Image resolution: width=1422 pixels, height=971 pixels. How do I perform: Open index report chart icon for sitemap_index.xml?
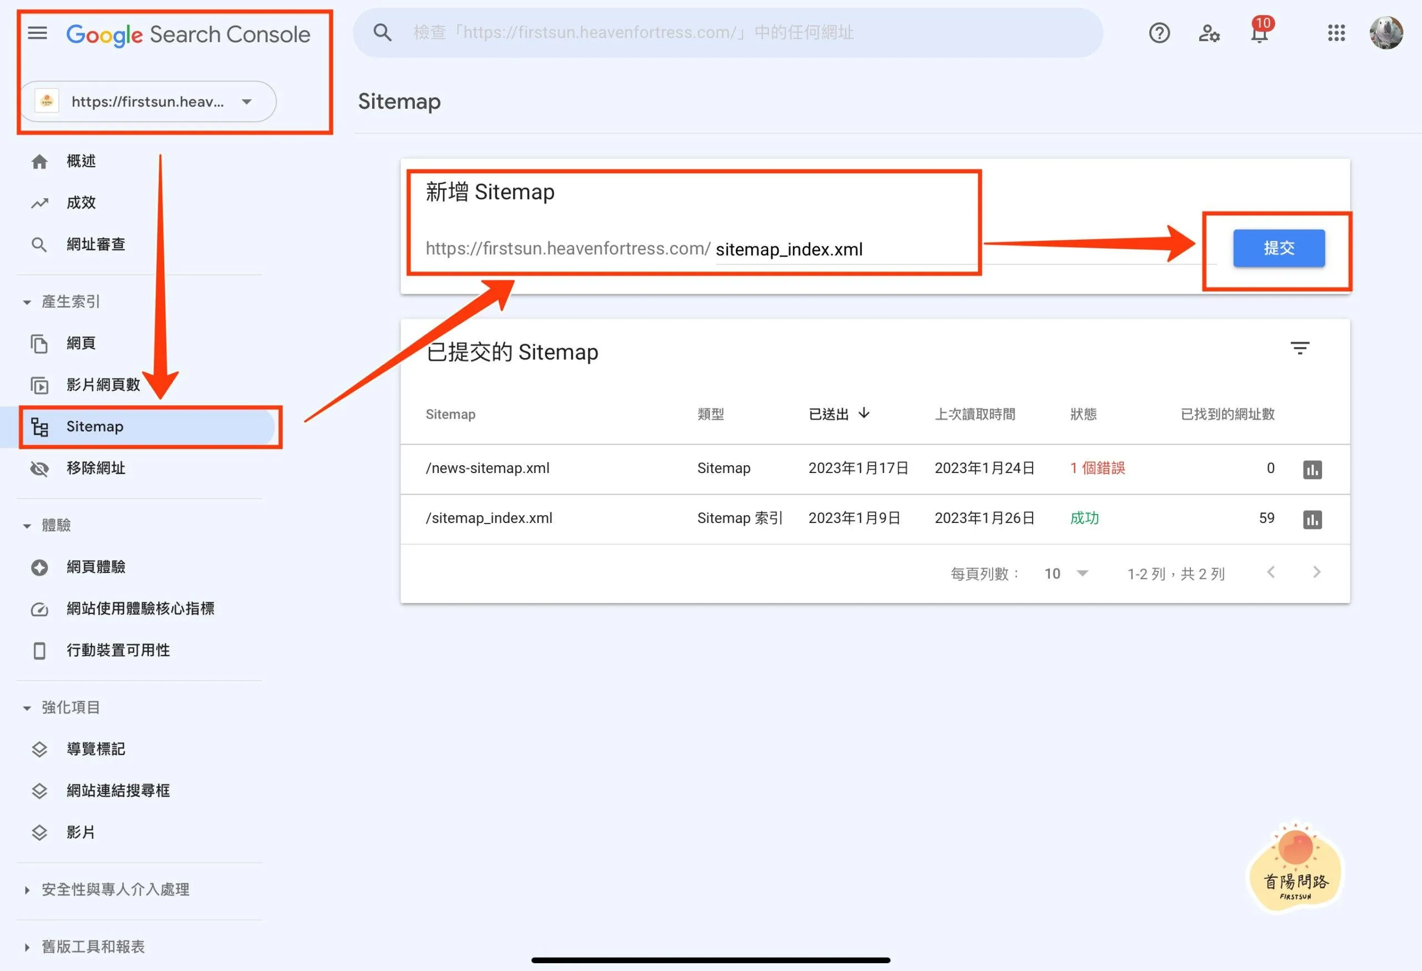click(1312, 520)
